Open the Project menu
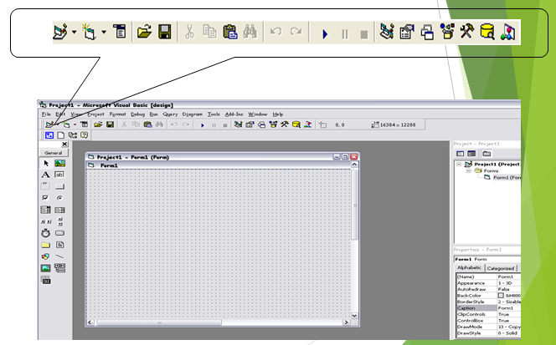 tap(95, 114)
